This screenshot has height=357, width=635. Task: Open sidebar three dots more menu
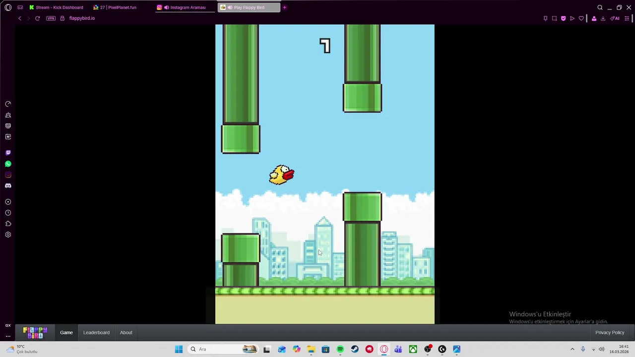pos(8,336)
